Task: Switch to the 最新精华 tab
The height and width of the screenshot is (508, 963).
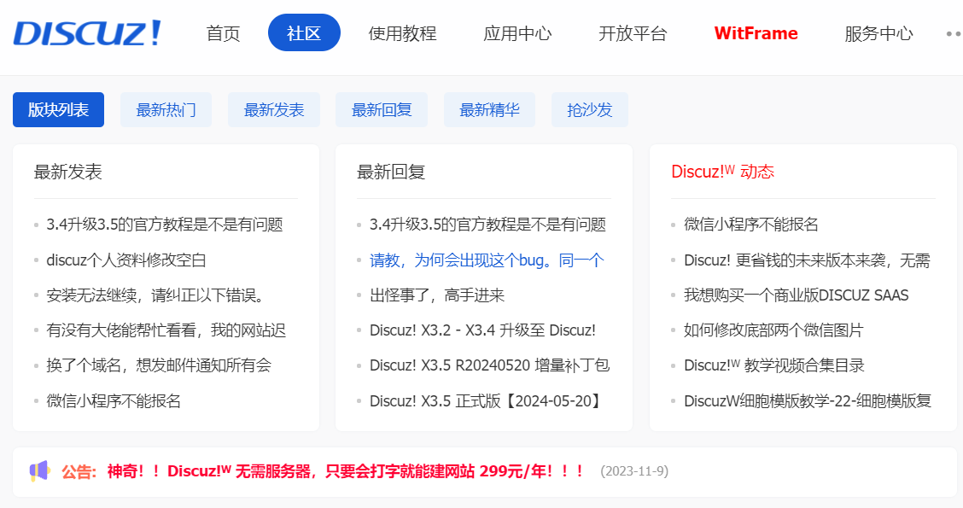Action: coord(489,109)
